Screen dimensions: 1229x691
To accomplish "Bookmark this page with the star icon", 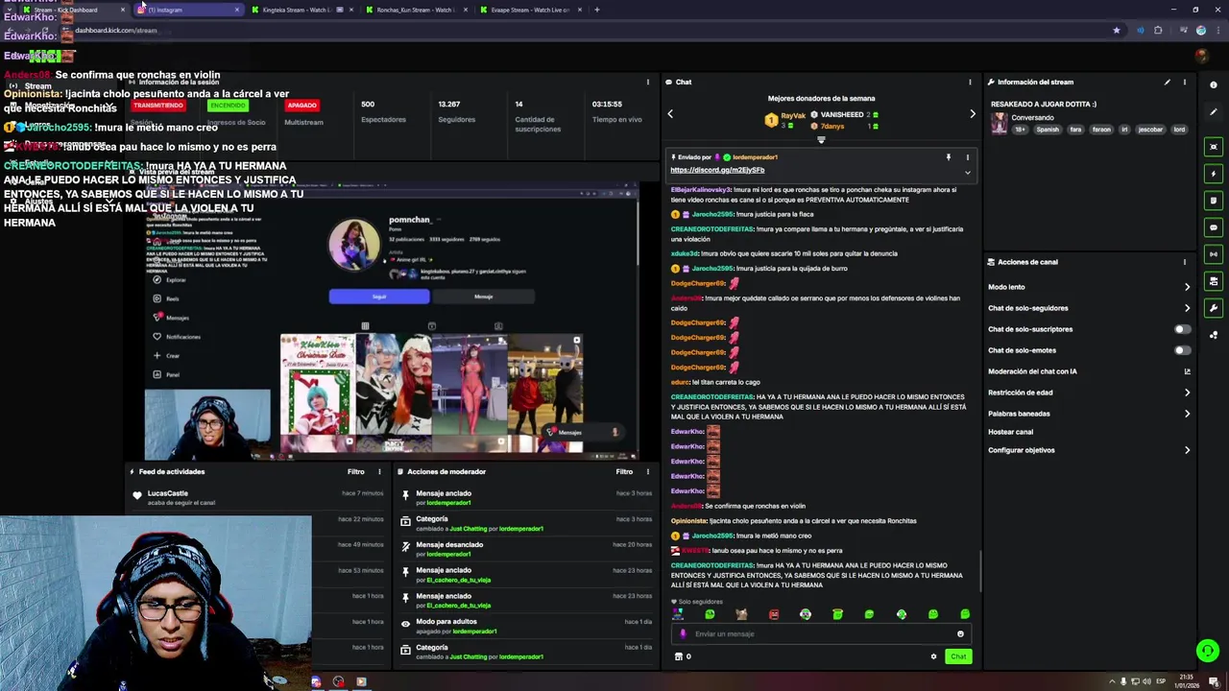I will click(x=1116, y=31).
